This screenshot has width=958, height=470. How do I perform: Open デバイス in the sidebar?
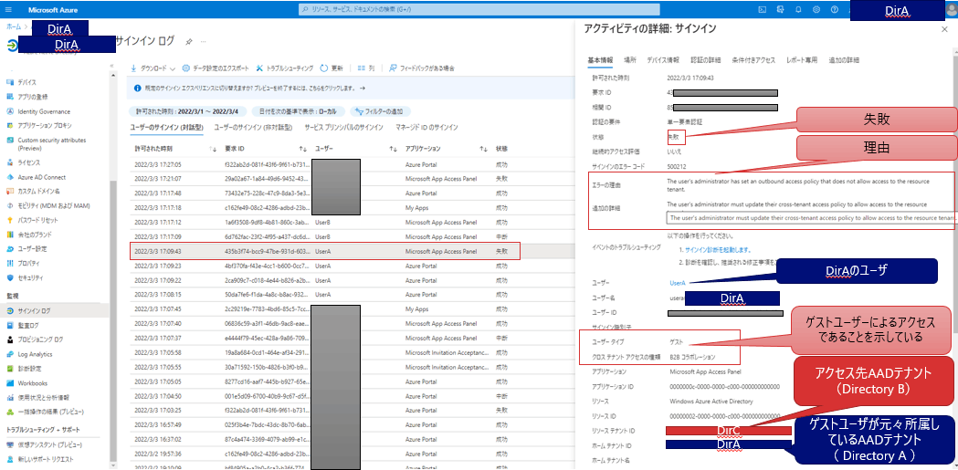26,82
